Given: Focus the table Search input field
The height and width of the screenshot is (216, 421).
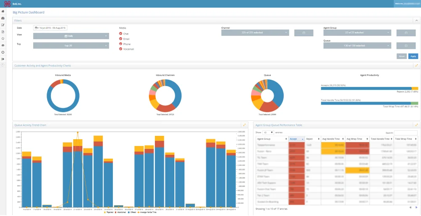Looking at the screenshot, I should pos(406,133).
